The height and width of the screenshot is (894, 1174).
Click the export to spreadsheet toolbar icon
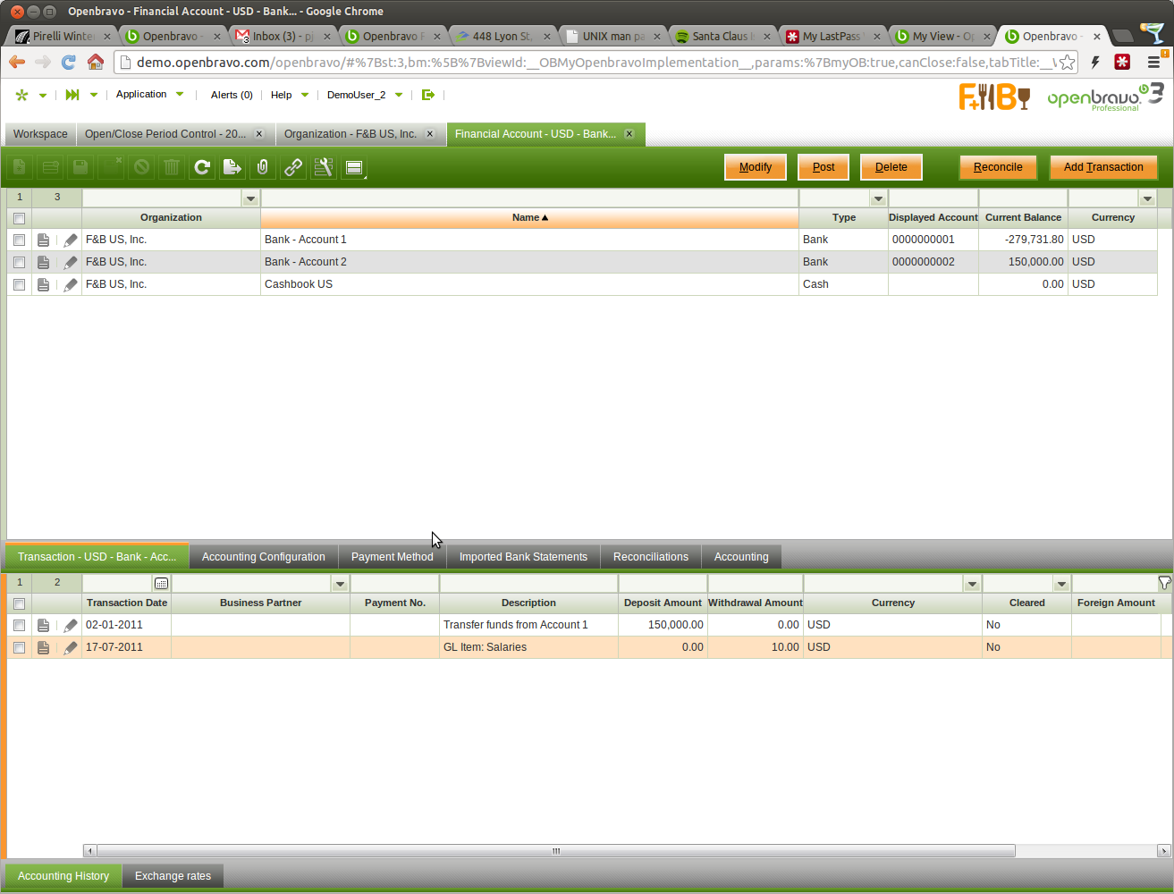click(232, 167)
